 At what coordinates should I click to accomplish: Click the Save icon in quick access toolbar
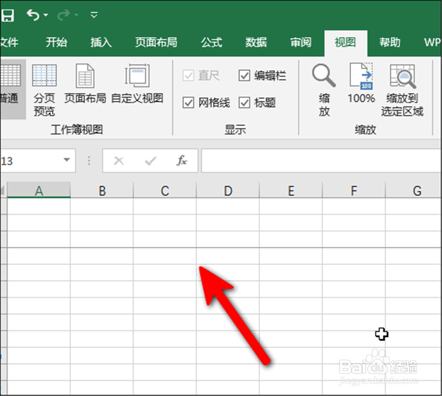click(x=8, y=15)
